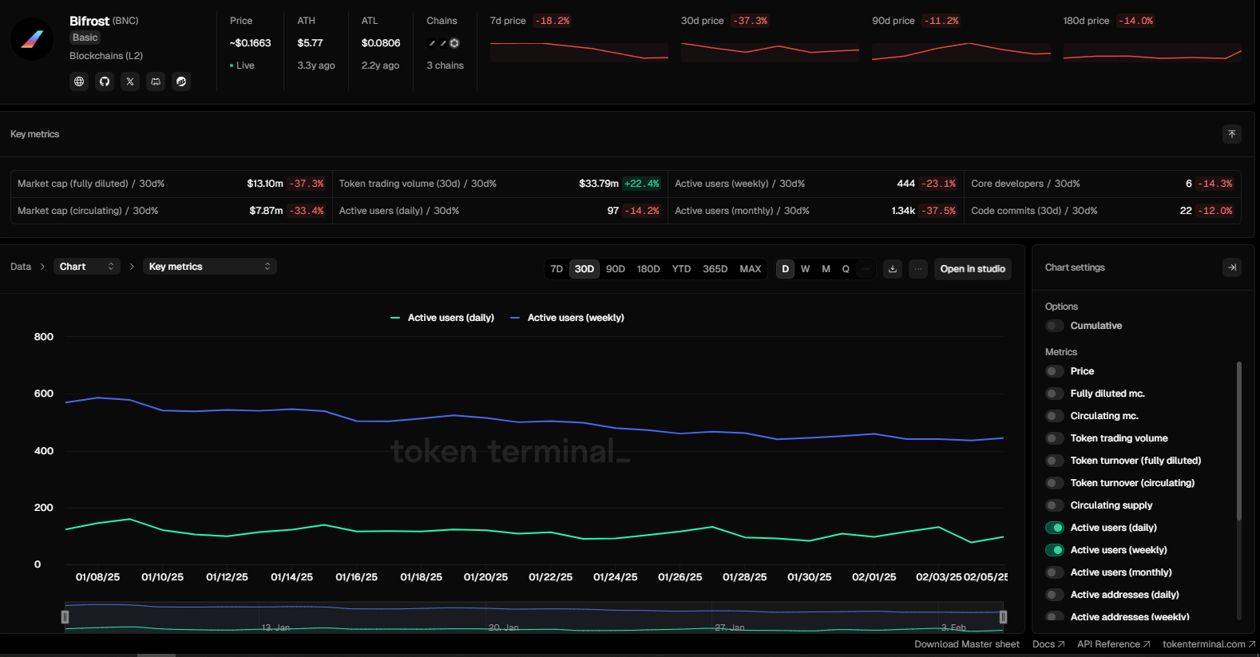Click the 30d price sparkline
This screenshot has height=657, width=1260.
pyautogui.click(x=770, y=50)
